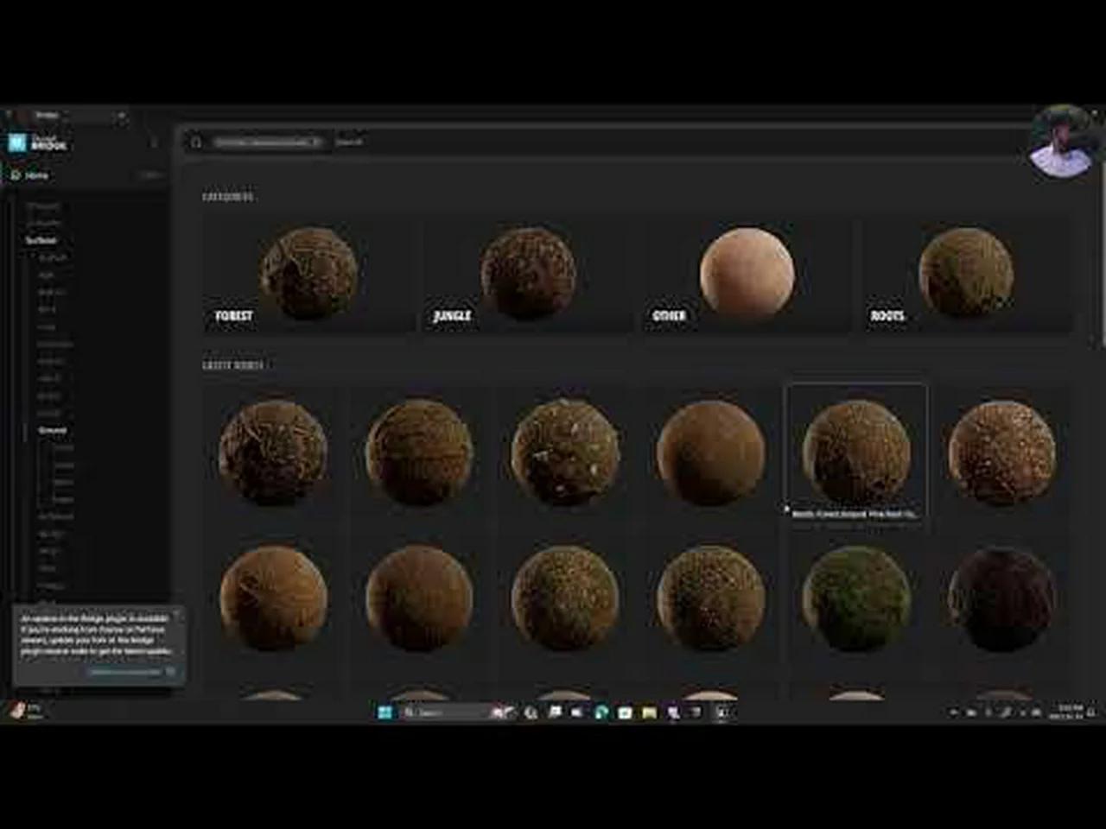The width and height of the screenshot is (1106, 829).
Task: Click the search magnifier icon
Action: [x=196, y=142]
